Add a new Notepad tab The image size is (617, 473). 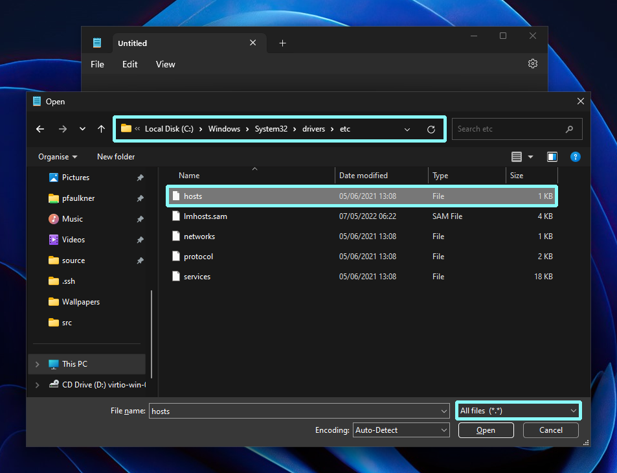pyautogui.click(x=282, y=43)
